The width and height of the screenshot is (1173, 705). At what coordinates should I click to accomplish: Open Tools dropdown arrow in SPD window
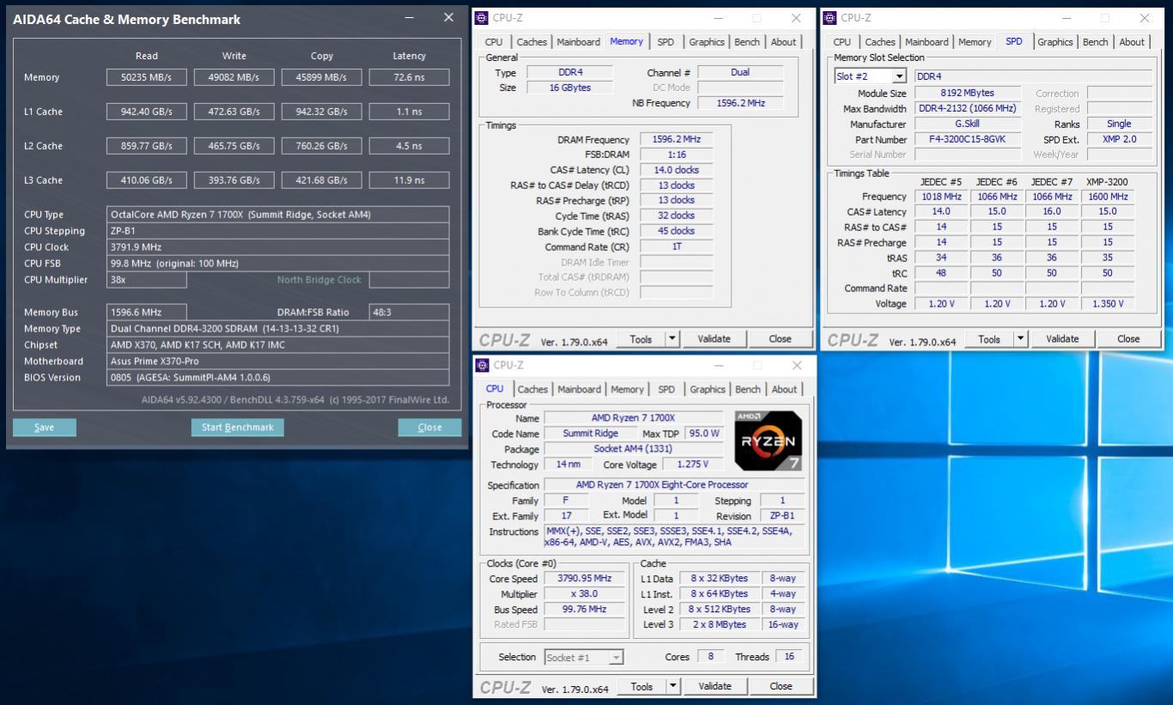click(1021, 339)
